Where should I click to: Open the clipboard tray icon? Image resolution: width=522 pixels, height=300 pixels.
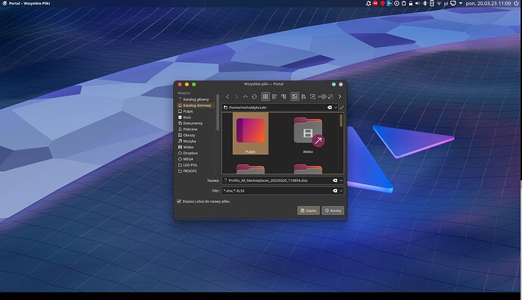(403, 3)
